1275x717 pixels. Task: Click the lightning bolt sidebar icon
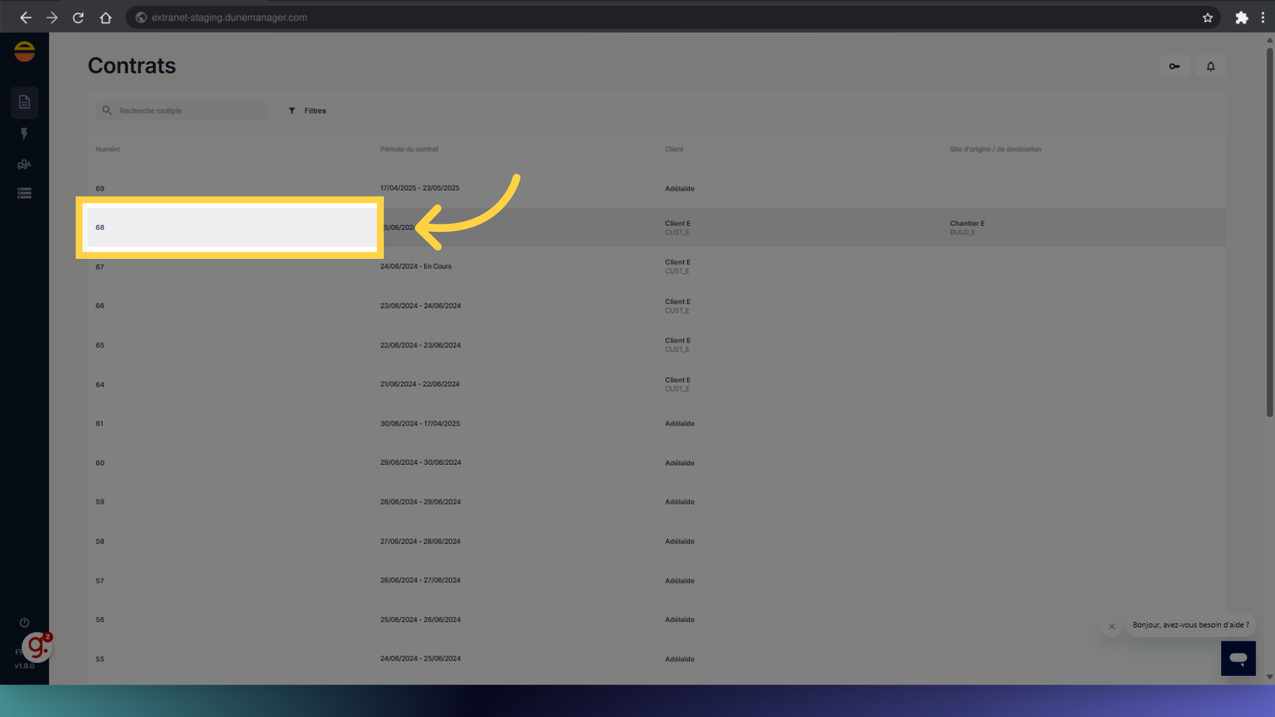click(25, 133)
